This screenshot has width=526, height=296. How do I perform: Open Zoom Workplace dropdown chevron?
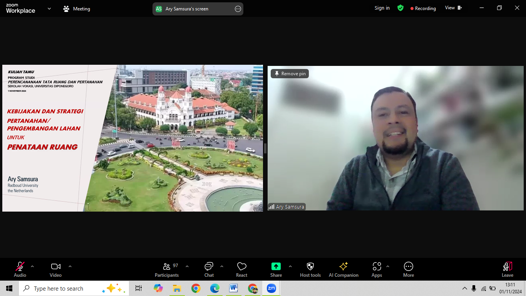pos(49,8)
